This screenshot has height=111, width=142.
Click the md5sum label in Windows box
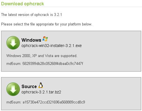pos(14,64)
